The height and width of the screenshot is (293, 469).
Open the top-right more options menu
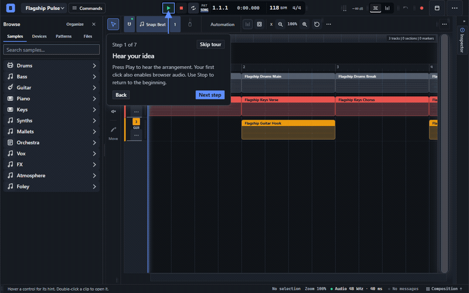[x=455, y=8]
